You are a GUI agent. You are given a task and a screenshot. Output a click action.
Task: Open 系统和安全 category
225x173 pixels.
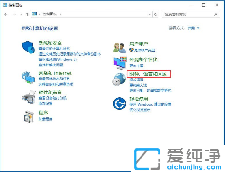click(50, 43)
